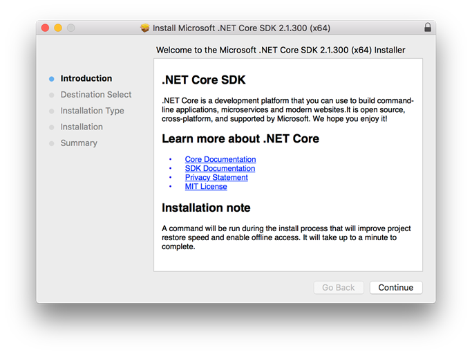Open the Core Documentation link

220,159
